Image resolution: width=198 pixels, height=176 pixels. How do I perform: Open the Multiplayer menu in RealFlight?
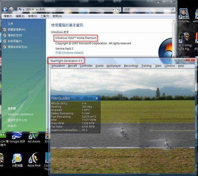click(114, 66)
